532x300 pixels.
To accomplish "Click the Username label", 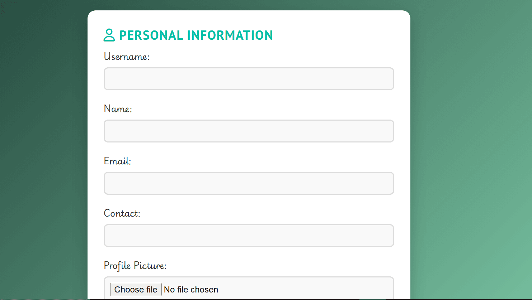I will click(x=126, y=57).
